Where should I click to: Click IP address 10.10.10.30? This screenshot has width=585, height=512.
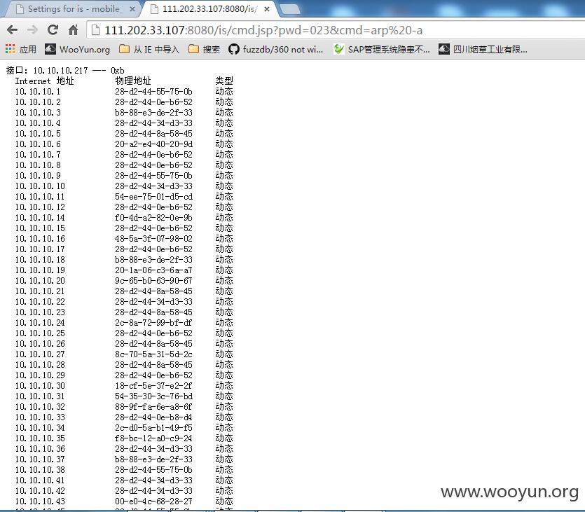point(40,386)
